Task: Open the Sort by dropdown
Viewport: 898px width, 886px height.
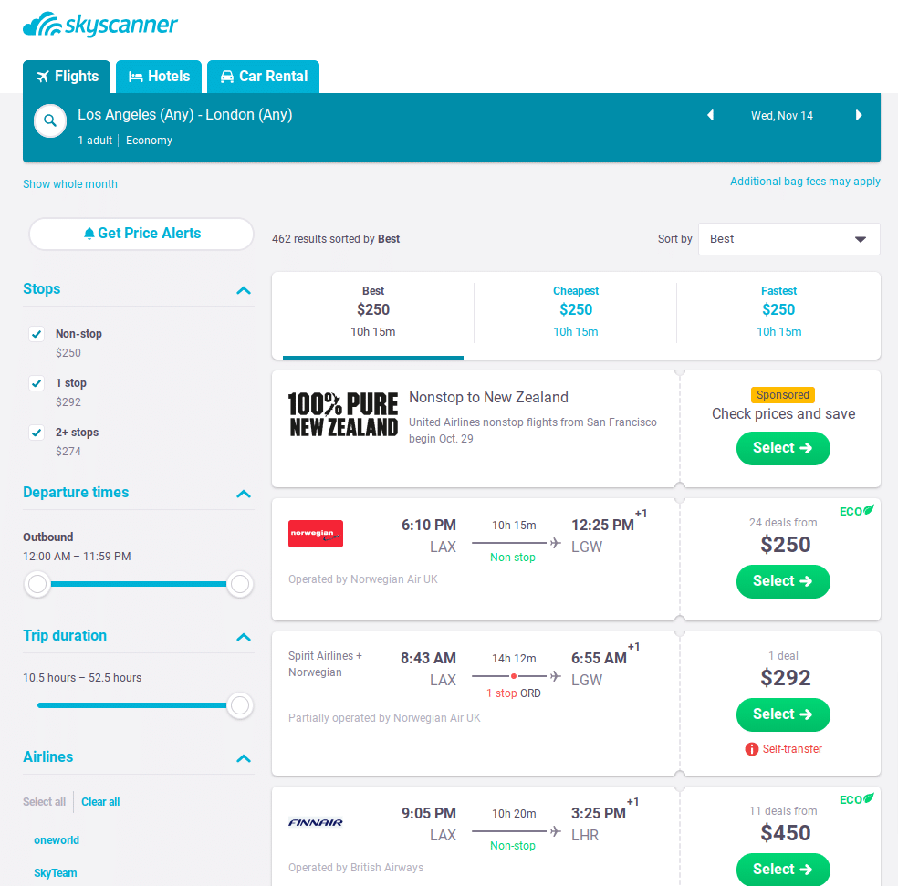Action: click(x=789, y=239)
